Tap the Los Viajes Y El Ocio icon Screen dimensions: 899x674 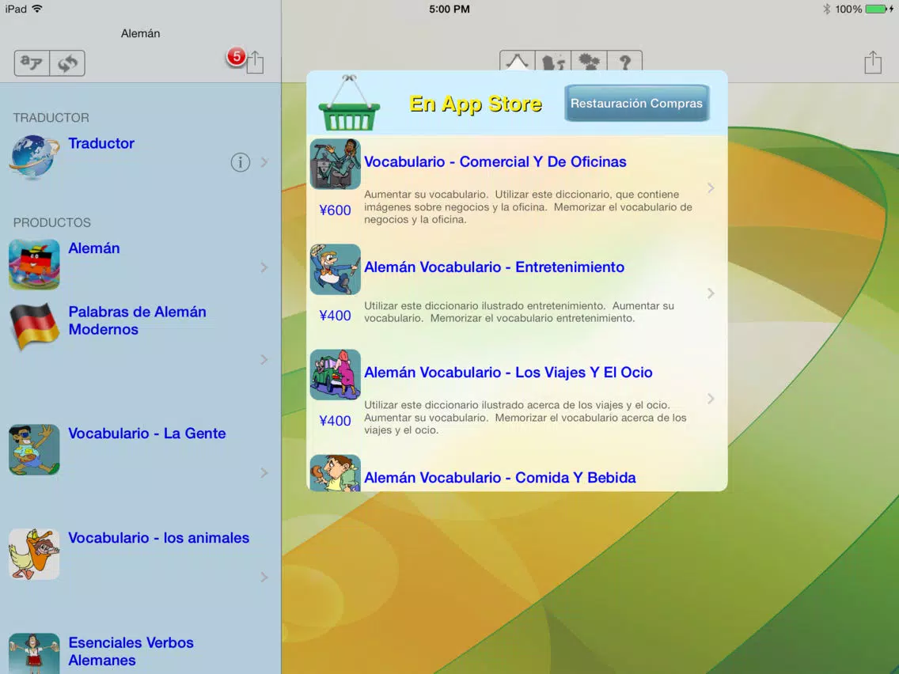tap(336, 375)
